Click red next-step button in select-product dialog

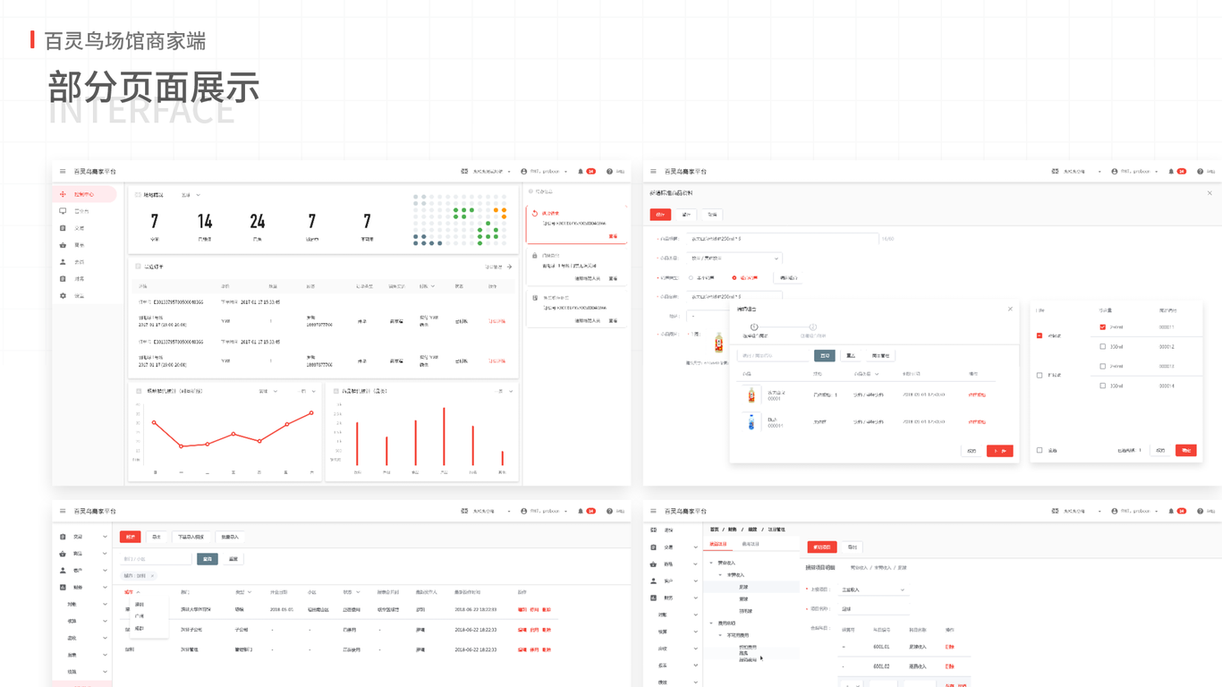(1000, 451)
